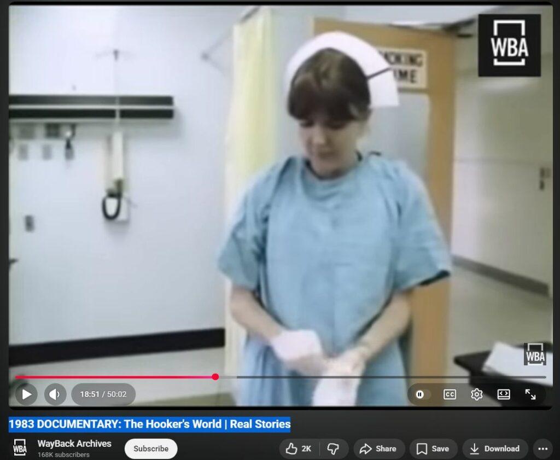Subscribe to WayBack Archives channel
The image size is (560, 460).
click(x=151, y=449)
